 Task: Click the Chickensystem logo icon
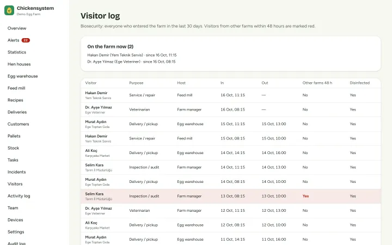pos(9,10)
